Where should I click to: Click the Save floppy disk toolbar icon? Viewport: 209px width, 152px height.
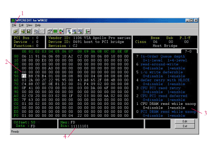pos(28,32)
